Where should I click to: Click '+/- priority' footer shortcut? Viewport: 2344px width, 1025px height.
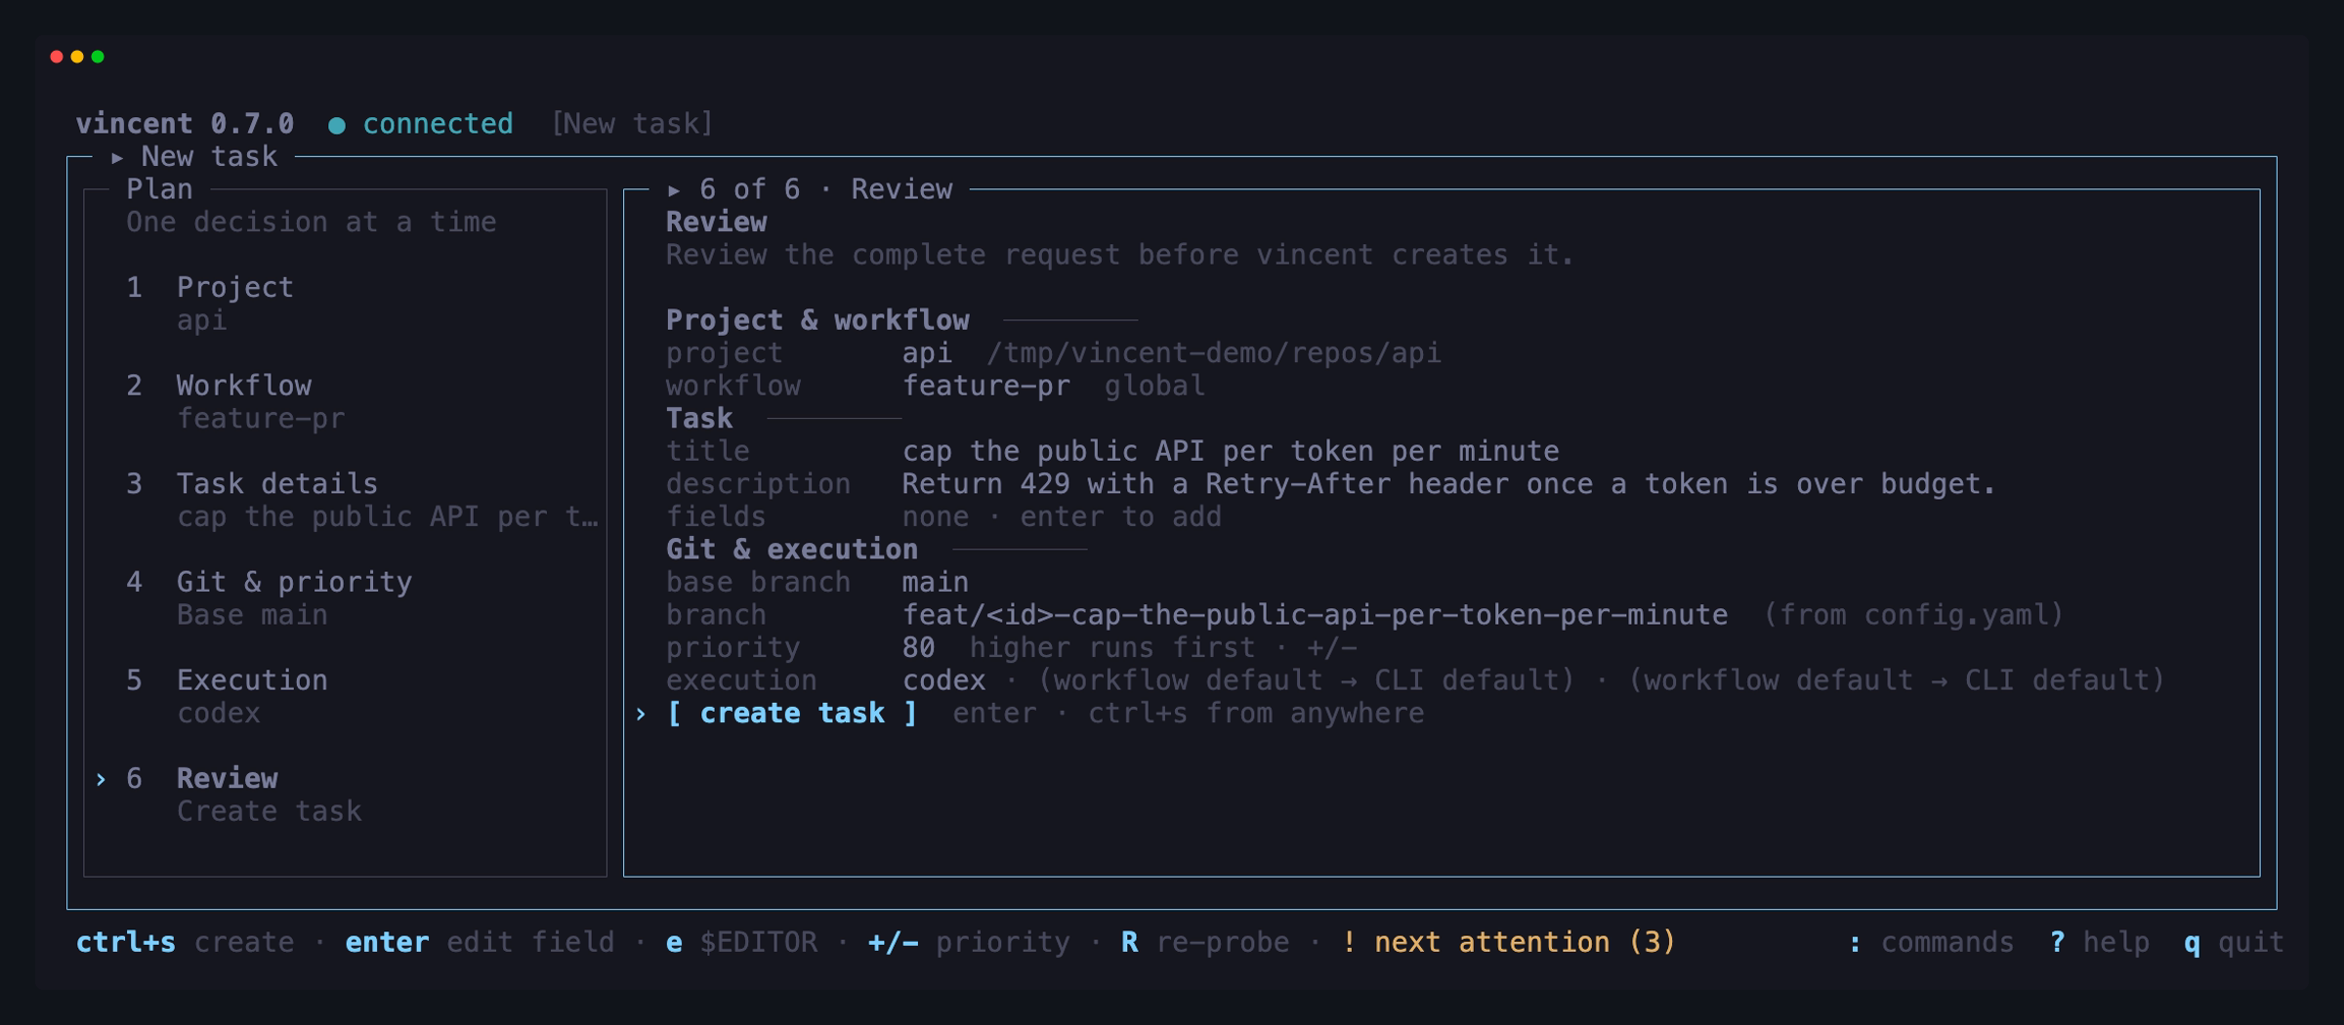969,943
